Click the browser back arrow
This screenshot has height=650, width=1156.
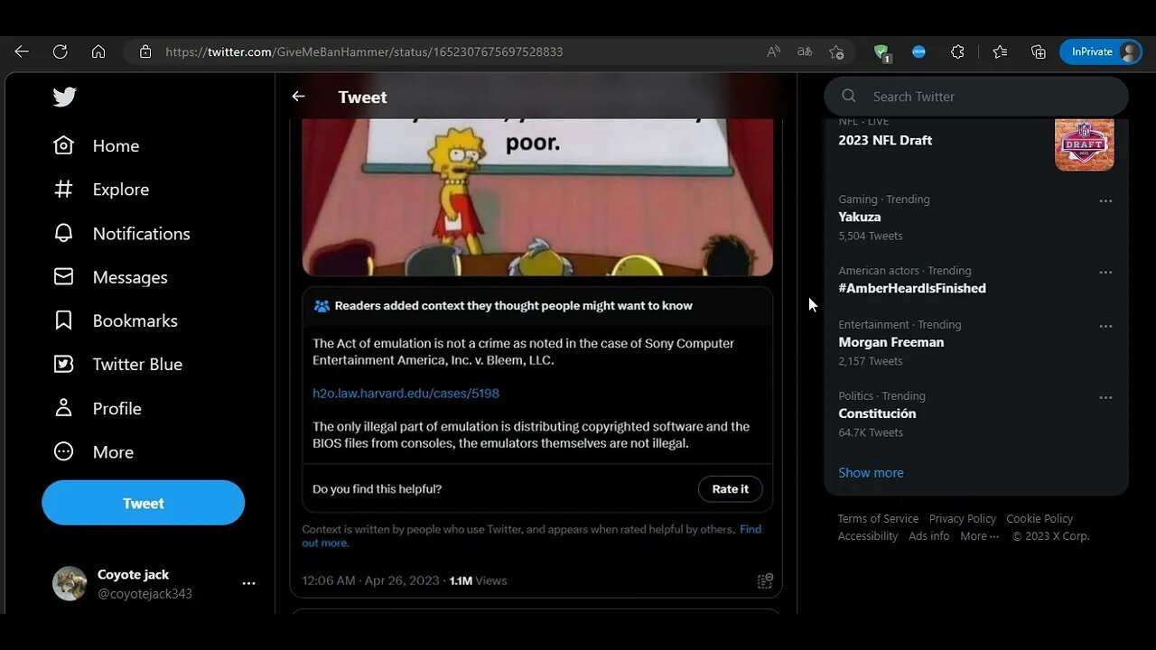tap(22, 51)
